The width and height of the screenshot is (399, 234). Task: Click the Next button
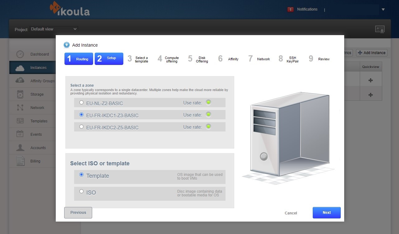click(327, 213)
